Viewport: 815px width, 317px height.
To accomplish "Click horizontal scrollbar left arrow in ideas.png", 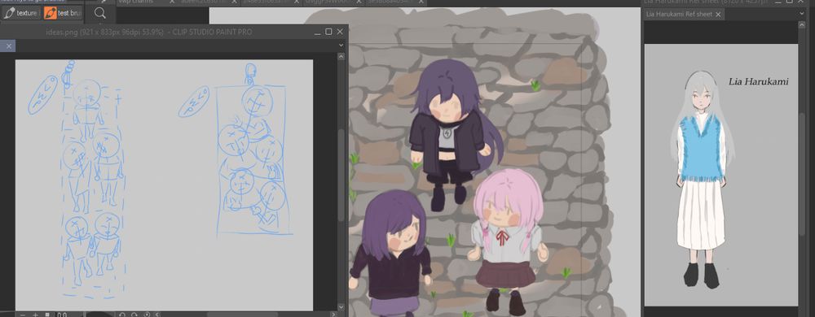I will 157,315.
